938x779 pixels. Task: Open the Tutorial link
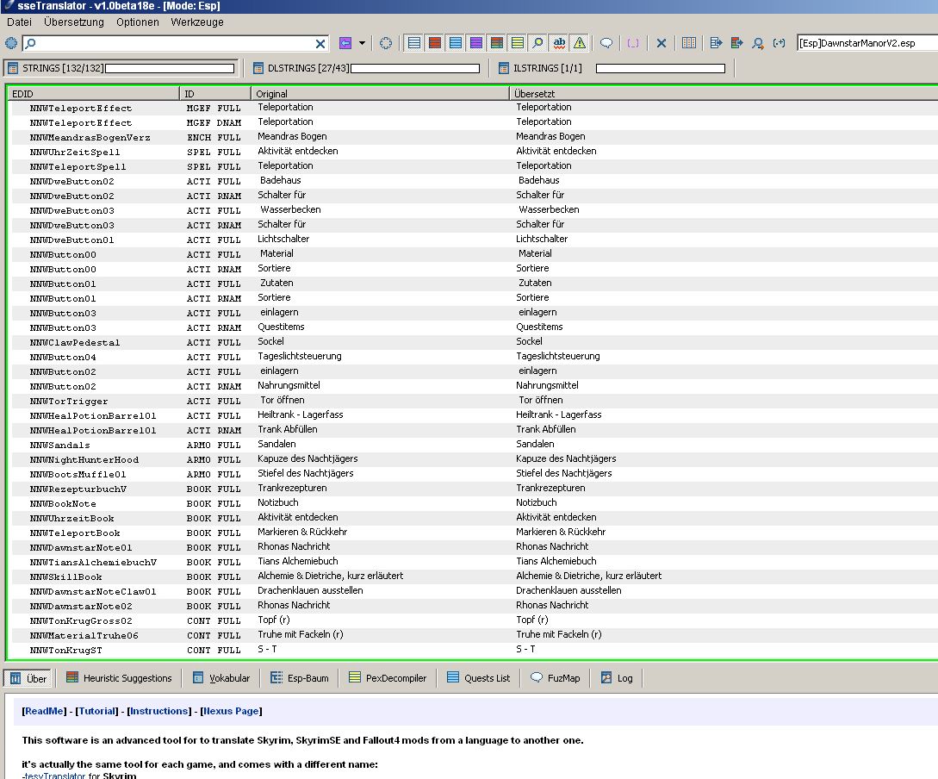pyautogui.click(x=97, y=711)
